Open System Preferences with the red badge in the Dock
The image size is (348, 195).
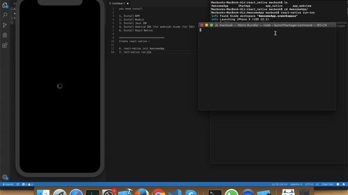click(x=109, y=192)
